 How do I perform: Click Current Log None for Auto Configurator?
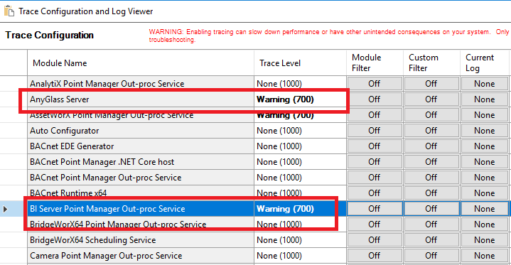tap(485, 131)
